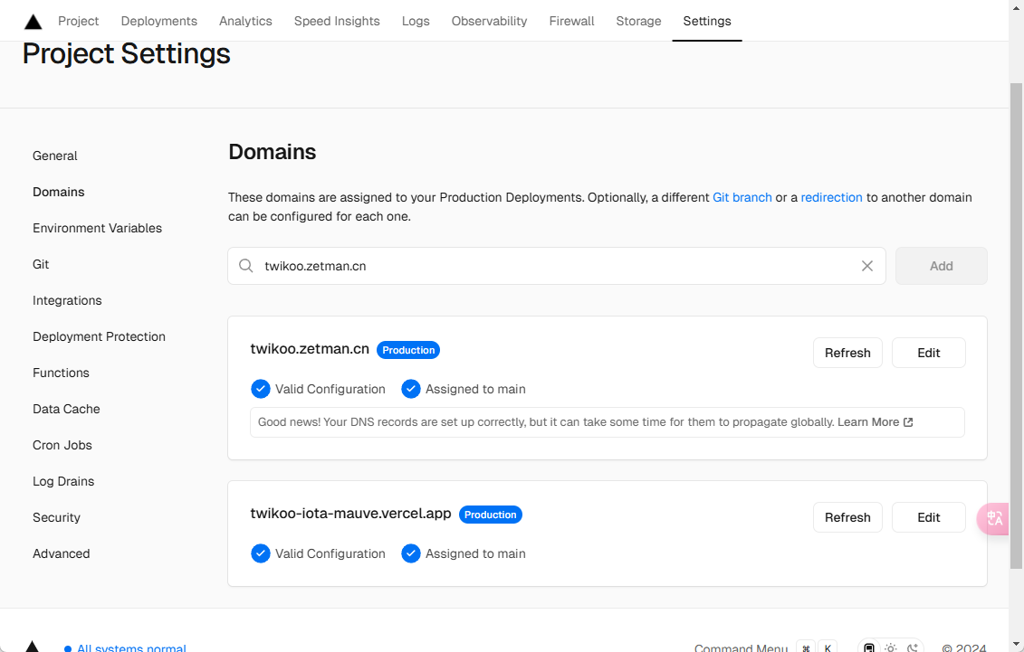Screen dimensions: 1024x652
Task: Select system theme icon in footer
Action: (869, 647)
